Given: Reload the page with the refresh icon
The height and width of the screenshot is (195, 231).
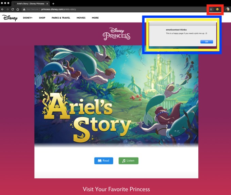Looking at the screenshot, I should pos(13,9).
